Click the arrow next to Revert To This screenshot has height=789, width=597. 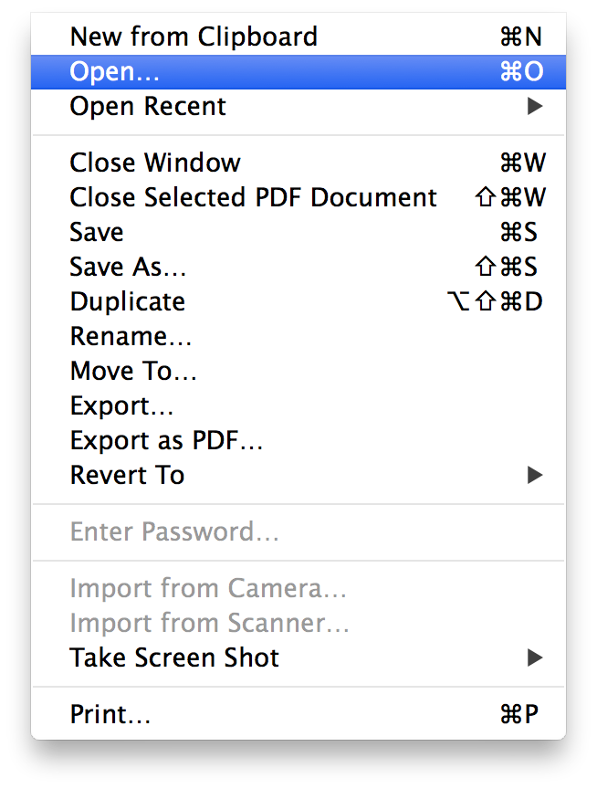click(535, 475)
